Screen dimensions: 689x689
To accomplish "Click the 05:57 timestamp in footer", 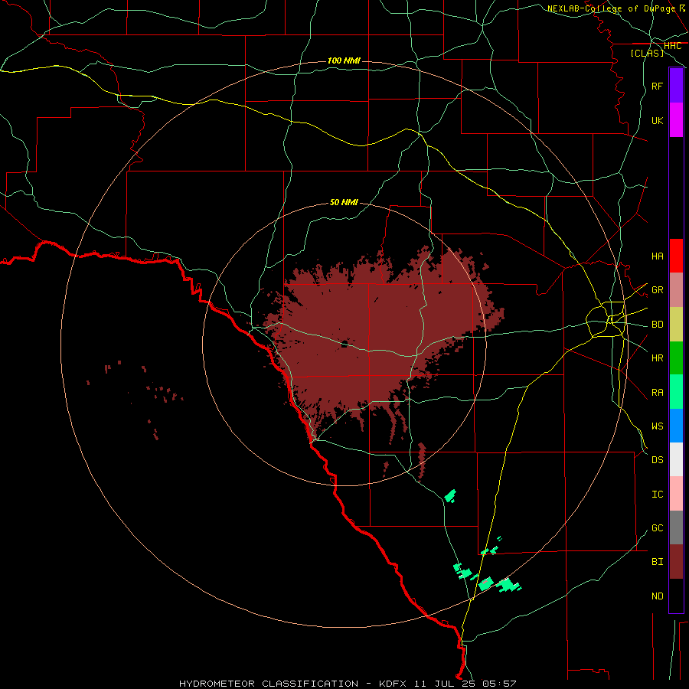I will point(499,684).
